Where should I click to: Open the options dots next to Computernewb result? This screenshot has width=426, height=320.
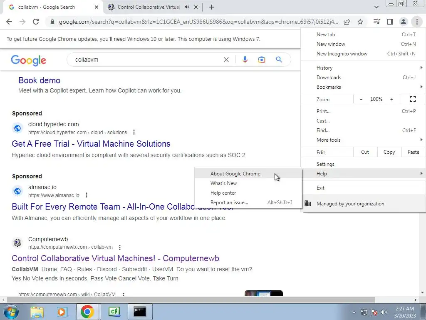[120, 247]
